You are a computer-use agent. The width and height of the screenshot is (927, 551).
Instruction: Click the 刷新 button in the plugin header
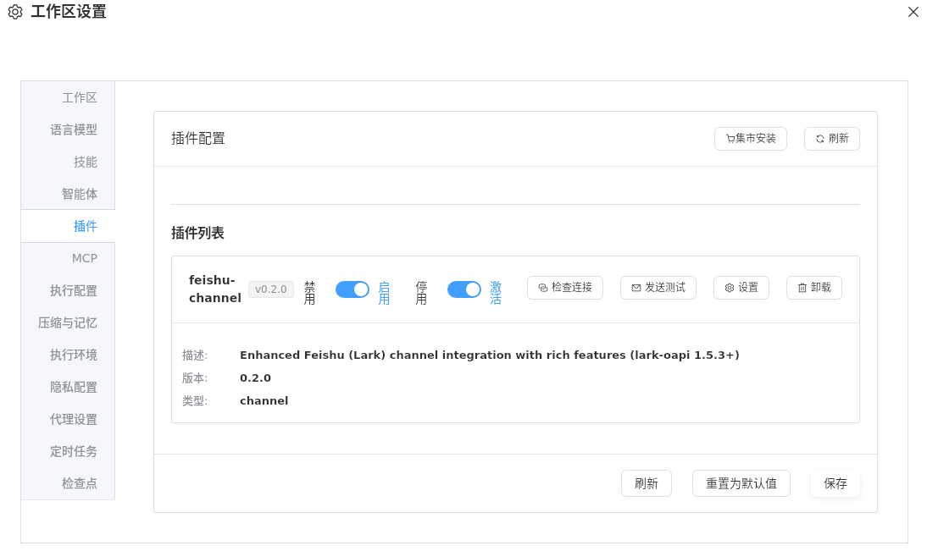pos(831,139)
